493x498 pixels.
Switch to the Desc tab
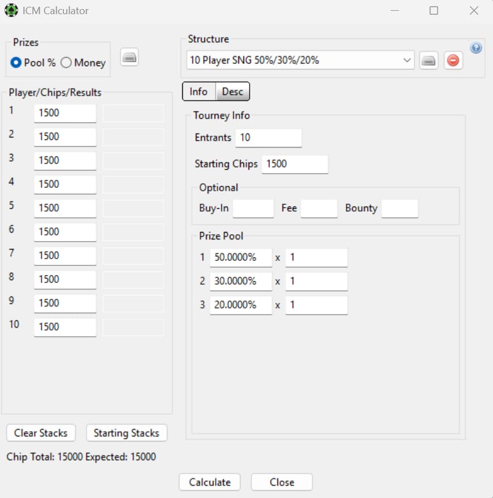tap(232, 91)
